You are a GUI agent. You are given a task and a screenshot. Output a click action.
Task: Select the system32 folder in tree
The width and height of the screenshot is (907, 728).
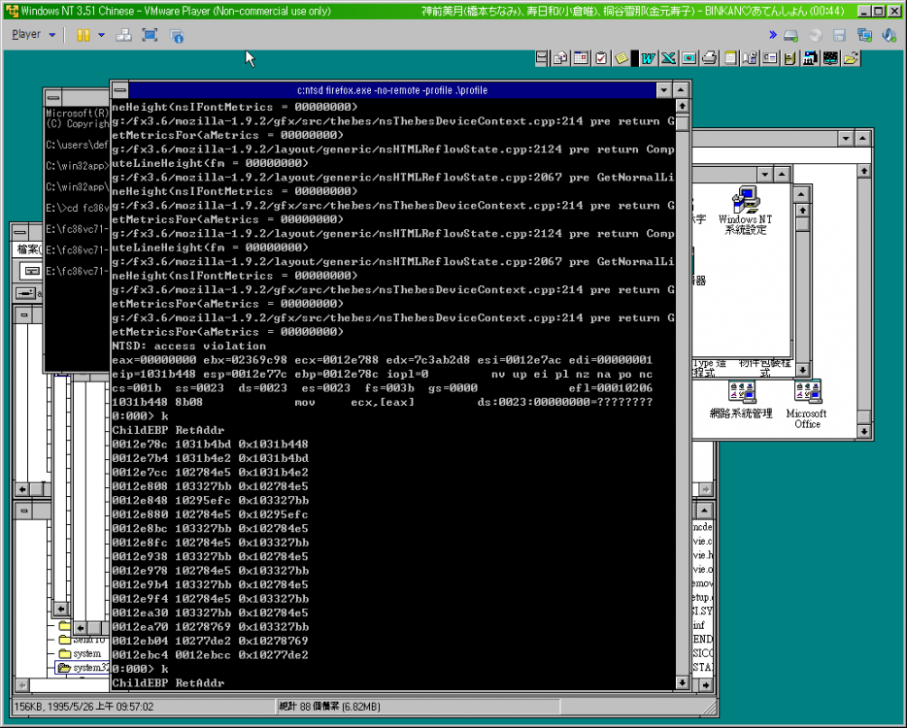tap(85, 668)
